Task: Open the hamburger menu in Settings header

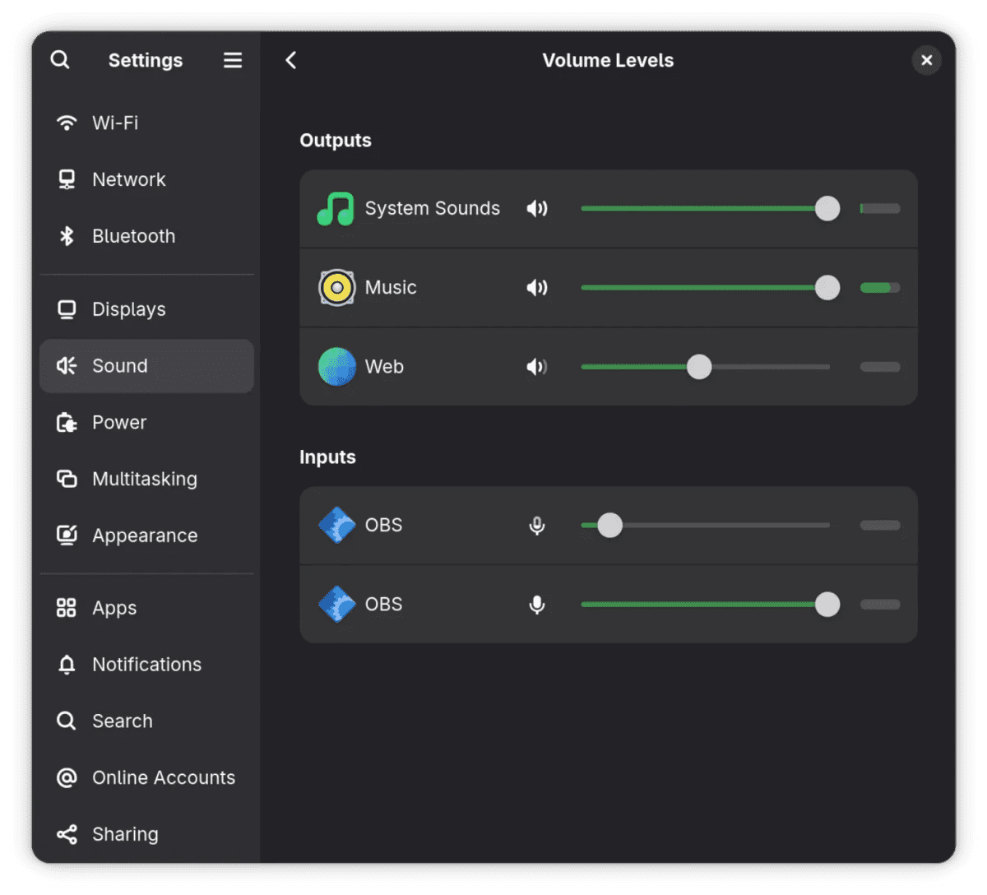Action: pos(233,60)
